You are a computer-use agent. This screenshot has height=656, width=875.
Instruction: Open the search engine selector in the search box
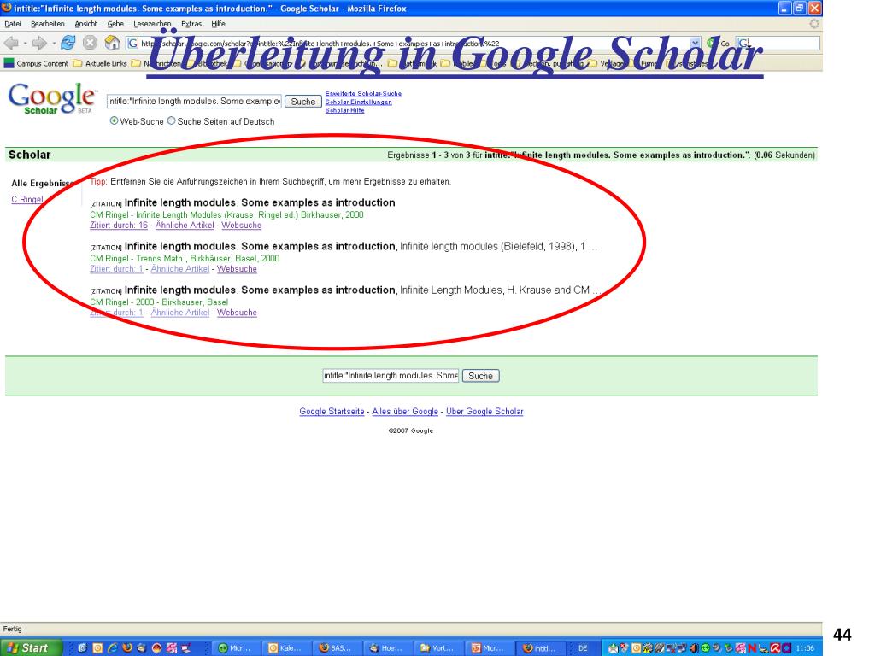pyautogui.click(x=744, y=43)
